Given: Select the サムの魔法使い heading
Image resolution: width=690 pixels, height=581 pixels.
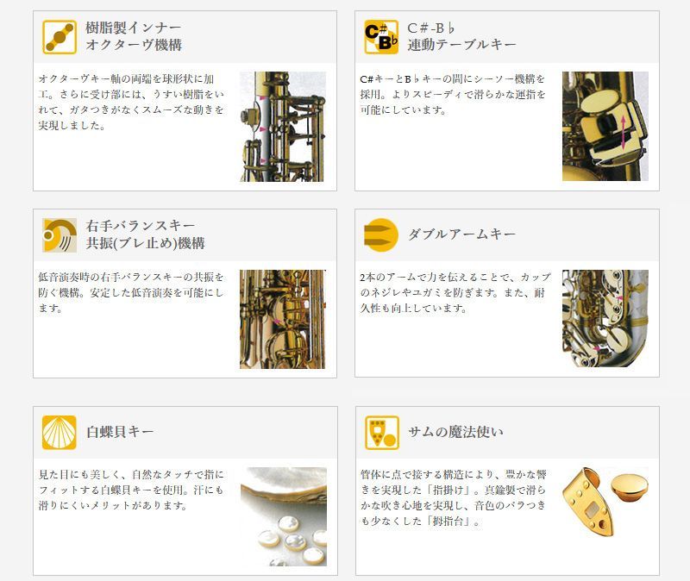Looking at the screenshot, I should pyautogui.click(x=455, y=432).
